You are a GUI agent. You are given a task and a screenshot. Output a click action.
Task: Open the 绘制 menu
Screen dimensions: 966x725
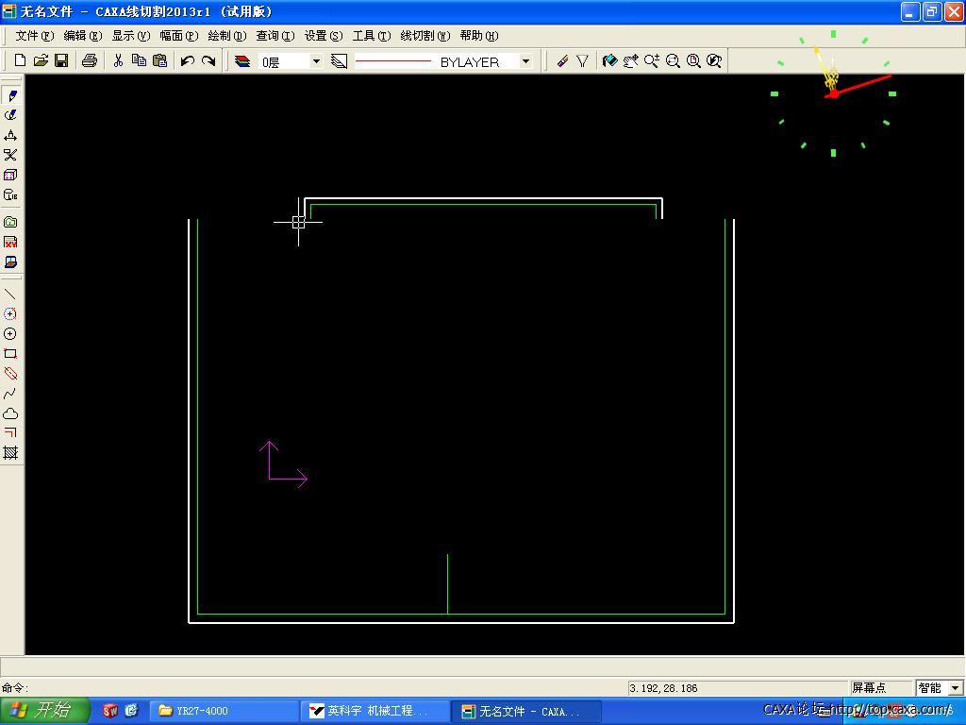(x=226, y=36)
